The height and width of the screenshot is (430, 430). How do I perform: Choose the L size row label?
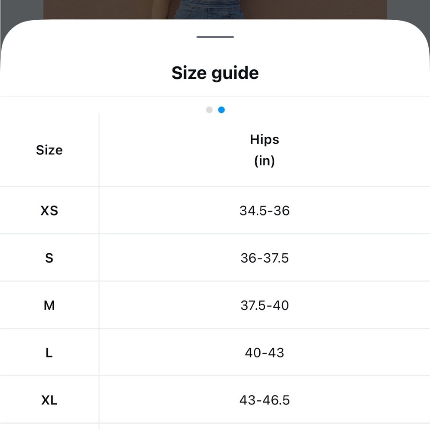[49, 353]
